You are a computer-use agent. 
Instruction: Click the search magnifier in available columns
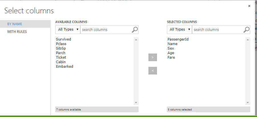[x=135, y=29]
